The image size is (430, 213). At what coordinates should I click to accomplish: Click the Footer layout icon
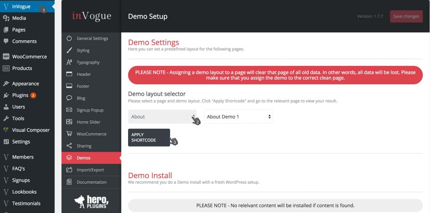(69, 86)
